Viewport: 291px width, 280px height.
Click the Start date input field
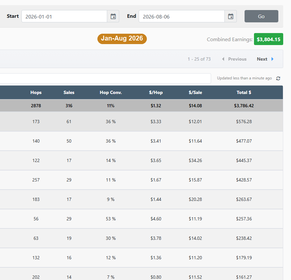(64, 16)
